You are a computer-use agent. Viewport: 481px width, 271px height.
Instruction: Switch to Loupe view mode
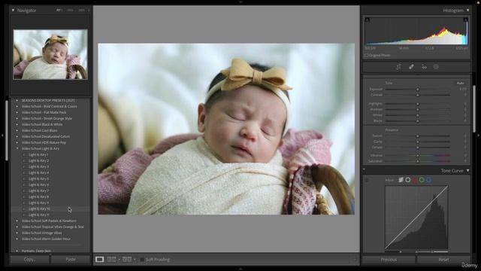point(99,259)
